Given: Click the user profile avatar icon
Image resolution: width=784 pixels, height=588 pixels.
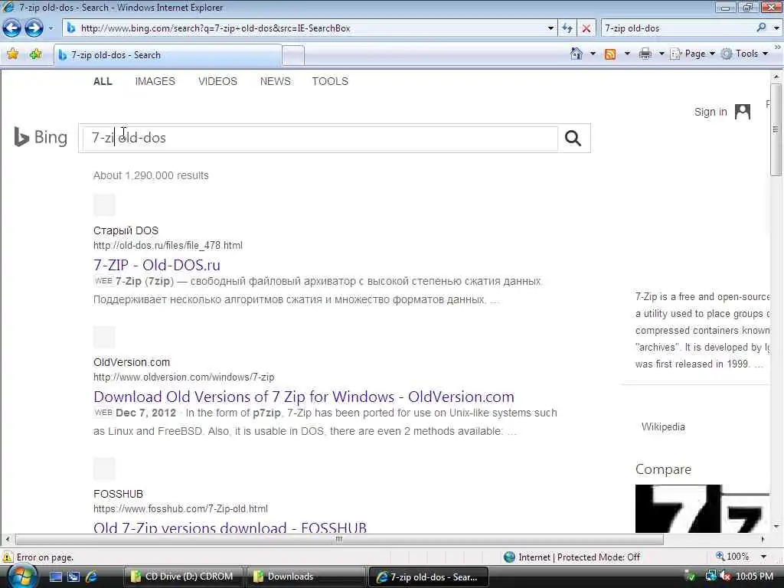Looking at the screenshot, I should click(743, 112).
